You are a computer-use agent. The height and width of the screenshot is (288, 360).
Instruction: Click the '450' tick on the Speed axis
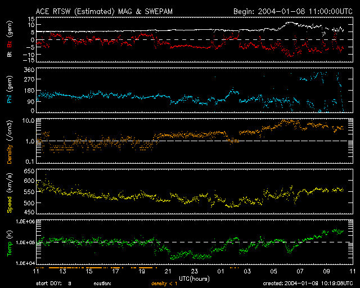pos(29,212)
